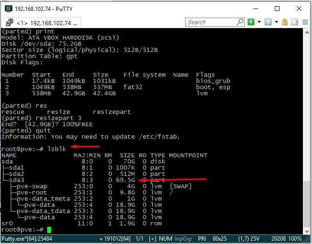
Task: Click the '42.4GB' size value
Action: [x=104, y=93]
